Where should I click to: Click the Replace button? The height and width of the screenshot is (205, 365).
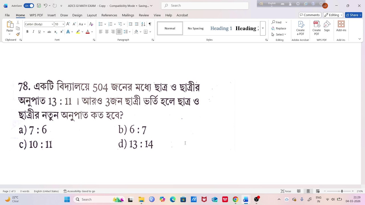click(279, 28)
